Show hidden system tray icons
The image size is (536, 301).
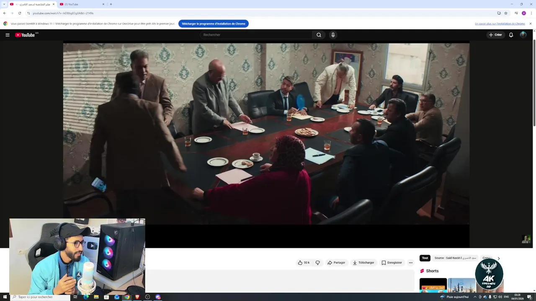pyautogui.click(x=475, y=297)
